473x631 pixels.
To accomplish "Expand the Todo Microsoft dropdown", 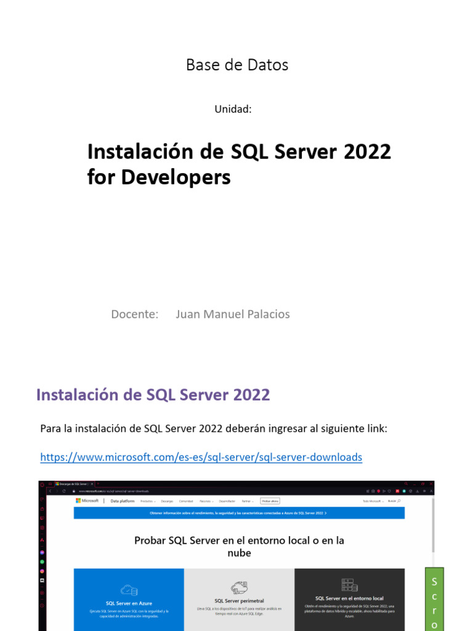I will [x=373, y=501].
